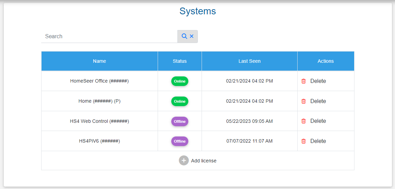Click the magnifying glass search icon
The height and width of the screenshot is (189, 395).
[x=184, y=36]
